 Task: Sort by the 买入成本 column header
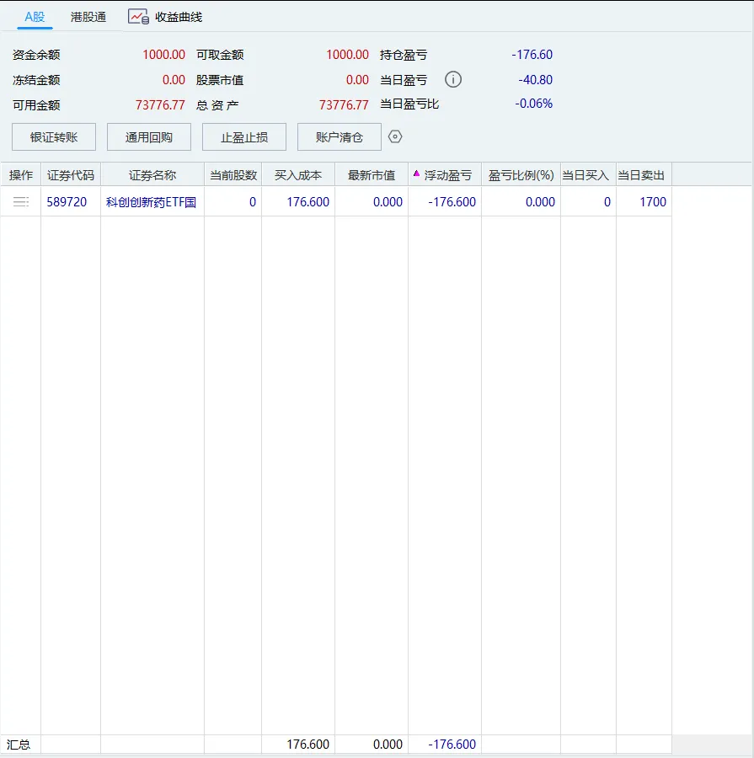[x=298, y=175]
